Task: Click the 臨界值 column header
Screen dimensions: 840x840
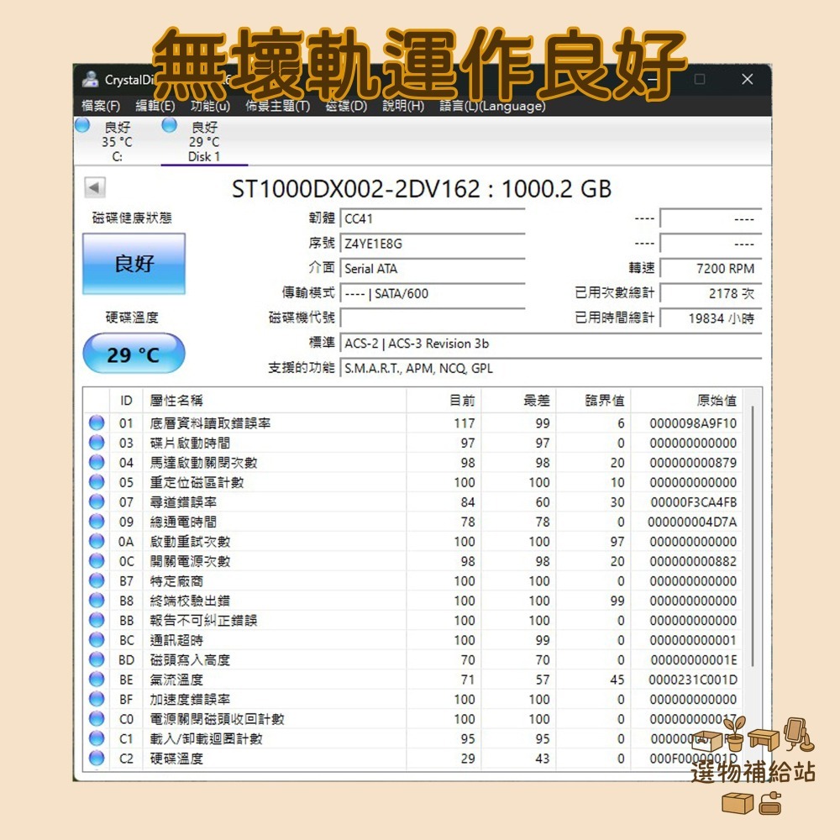Action: click(593, 400)
